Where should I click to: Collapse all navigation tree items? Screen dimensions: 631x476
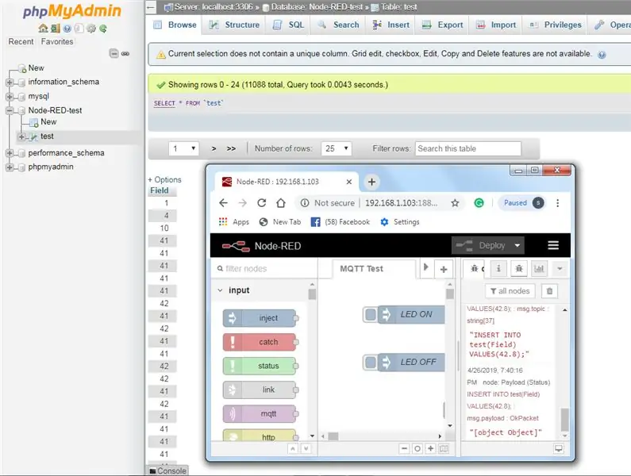coord(114,53)
